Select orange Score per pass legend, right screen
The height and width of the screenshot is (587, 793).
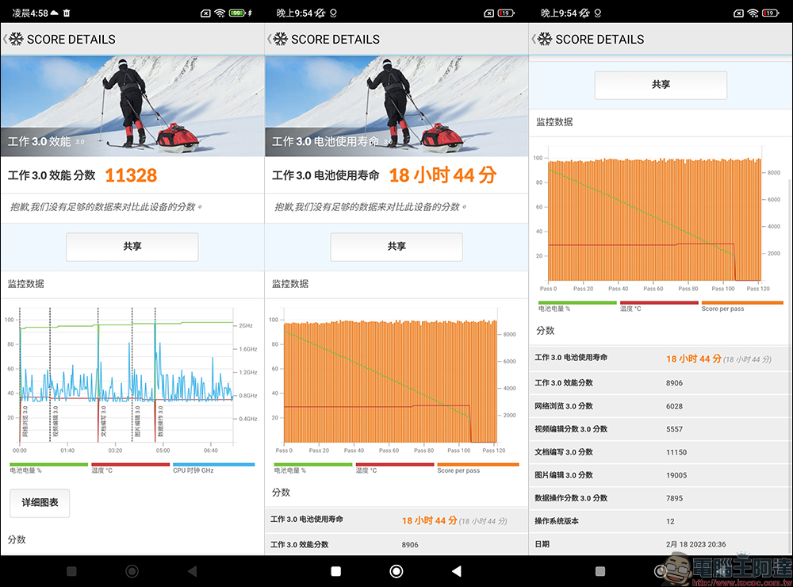point(742,306)
